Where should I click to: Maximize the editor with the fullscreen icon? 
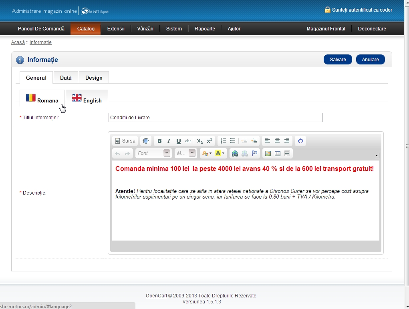(146, 141)
